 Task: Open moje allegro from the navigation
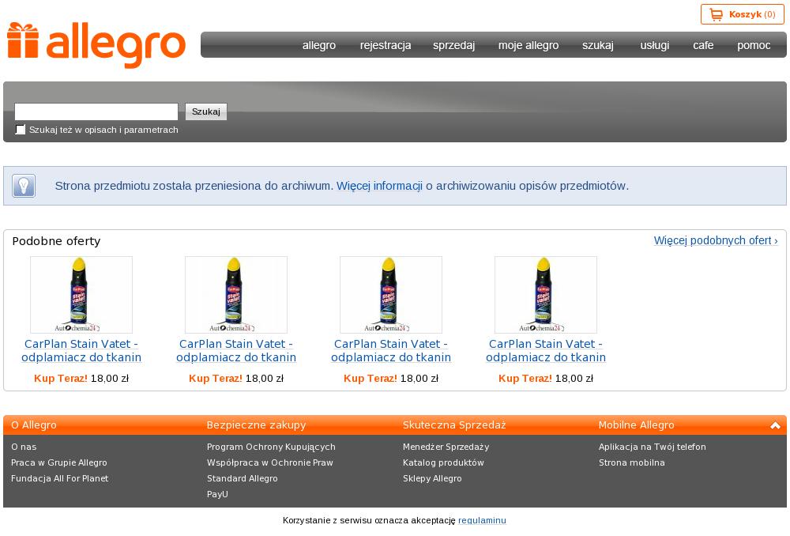pyautogui.click(x=529, y=45)
